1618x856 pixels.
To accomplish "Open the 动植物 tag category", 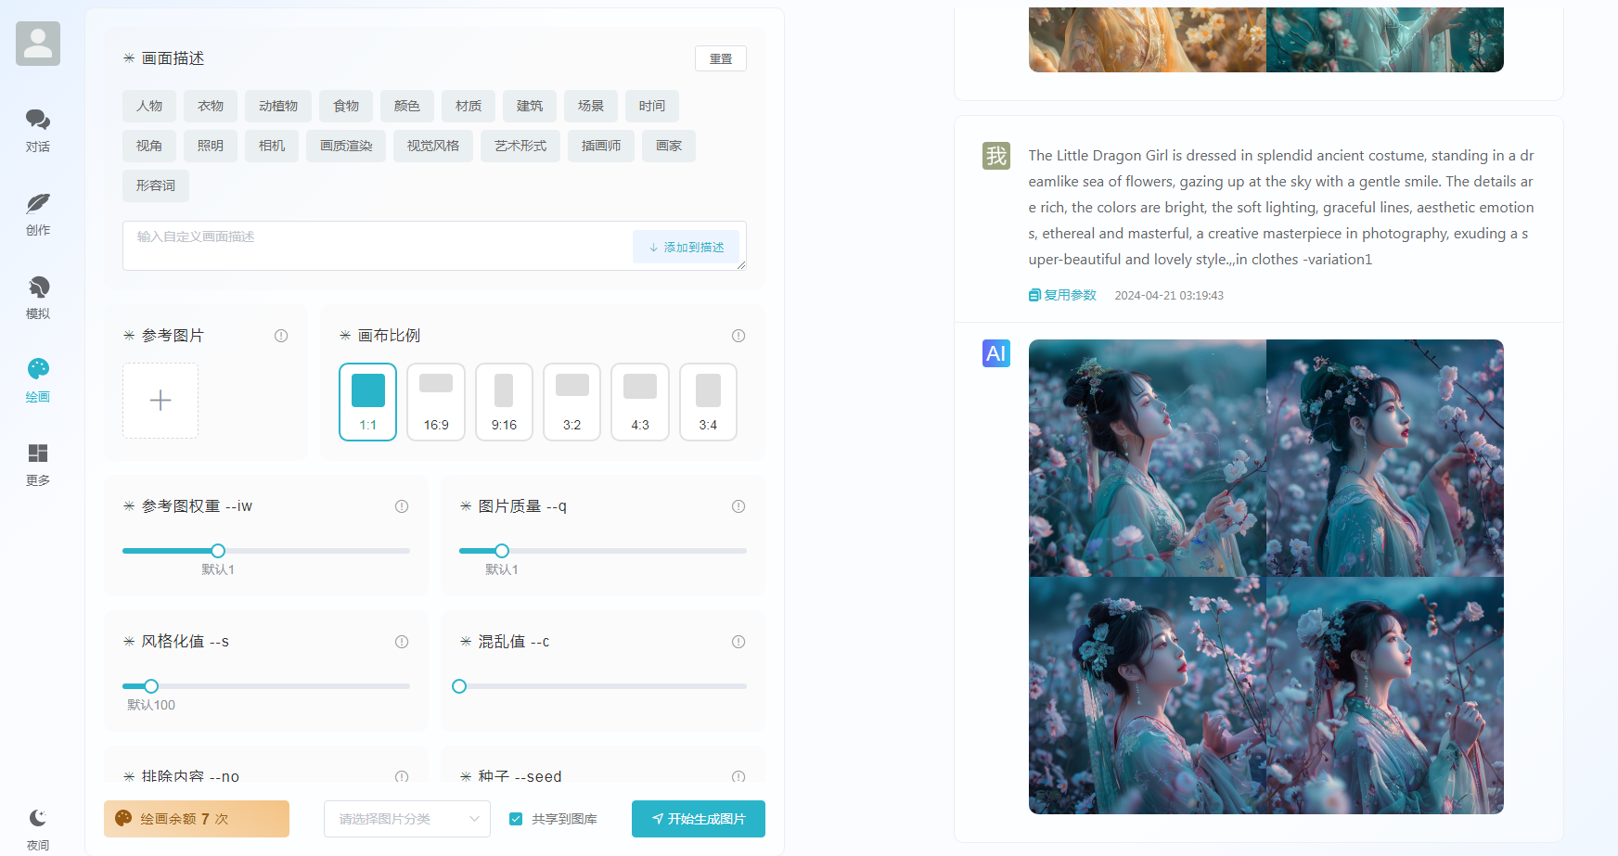I will coord(278,106).
